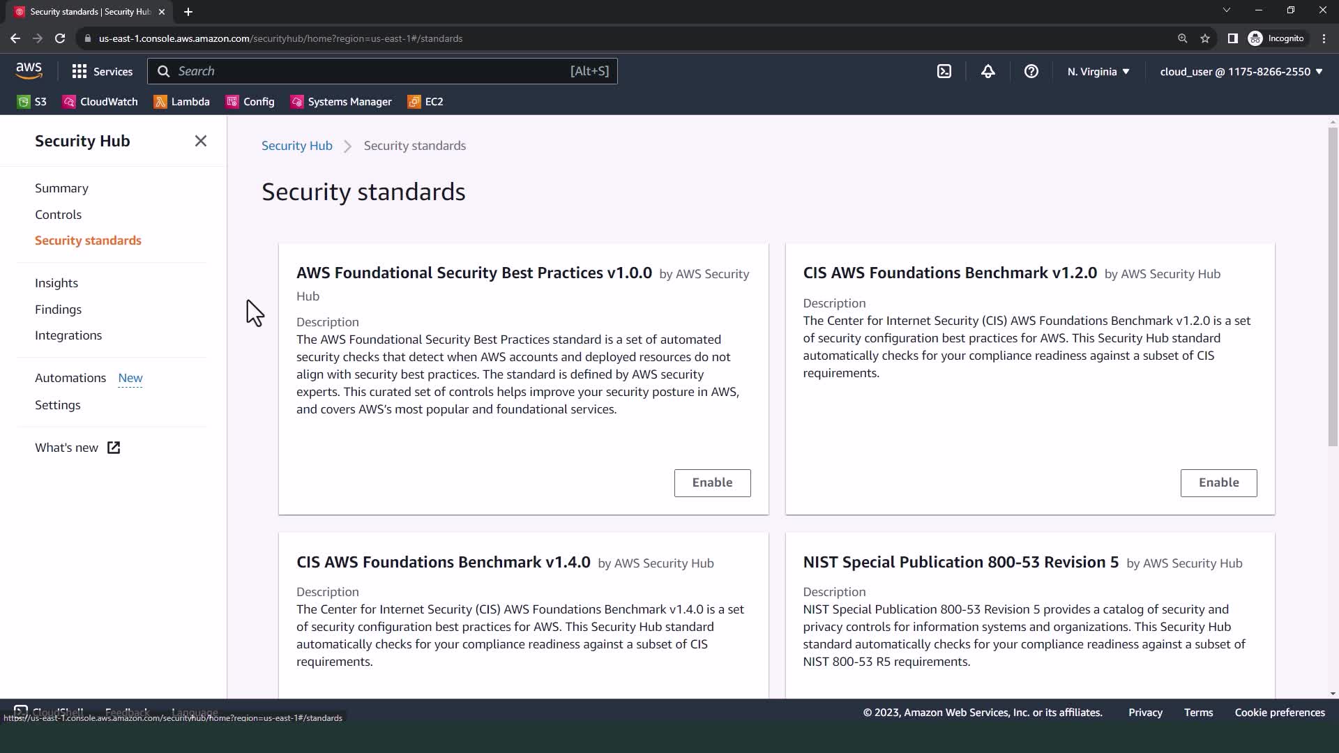1339x753 pixels.
Task: Close the Security Hub side navigation panel
Action: 200,141
